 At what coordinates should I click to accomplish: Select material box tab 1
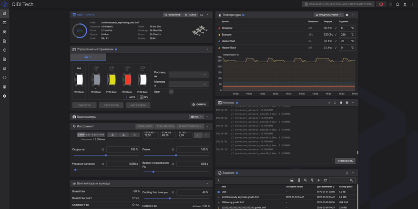pyautogui.click(x=88, y=57)
